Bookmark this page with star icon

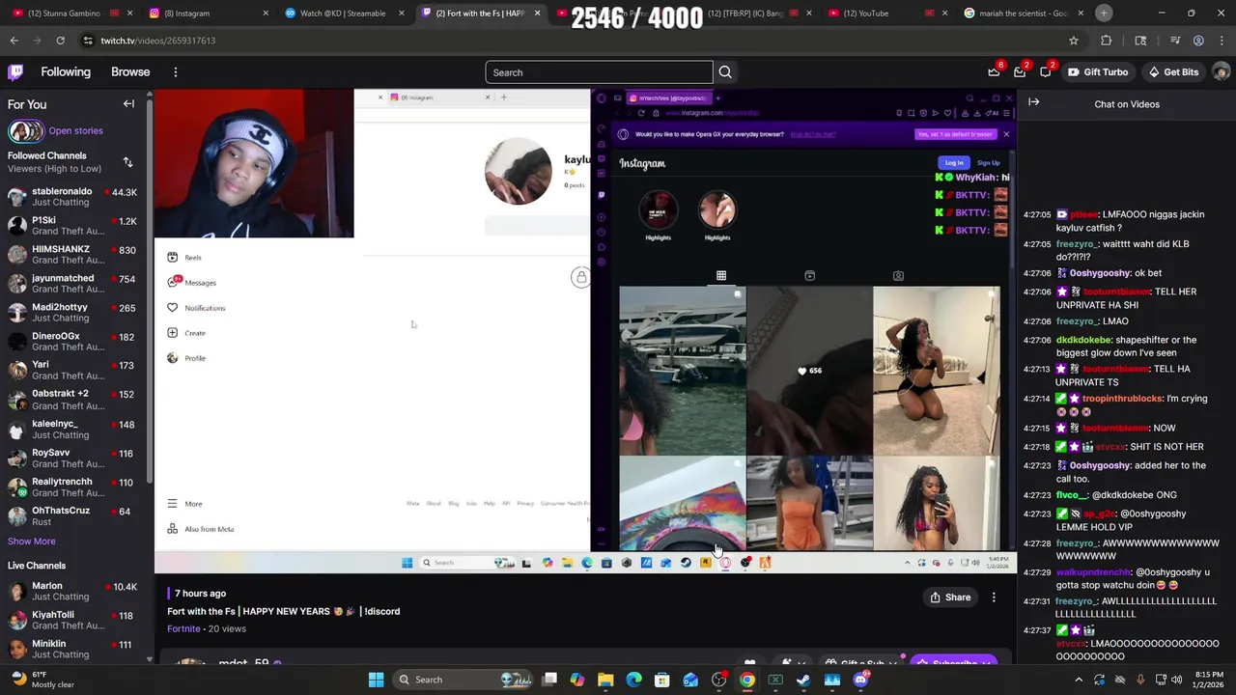(1073, 41)
